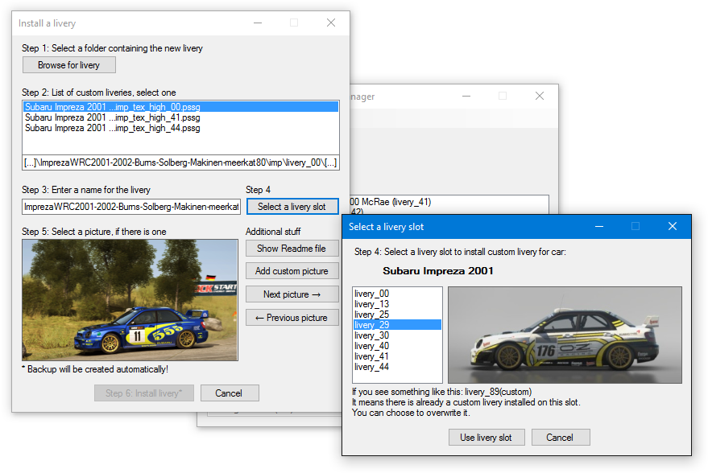Go to Next picture
This screenshot has width=708, height=473.
pyautogui.click(x=292, y=294)
